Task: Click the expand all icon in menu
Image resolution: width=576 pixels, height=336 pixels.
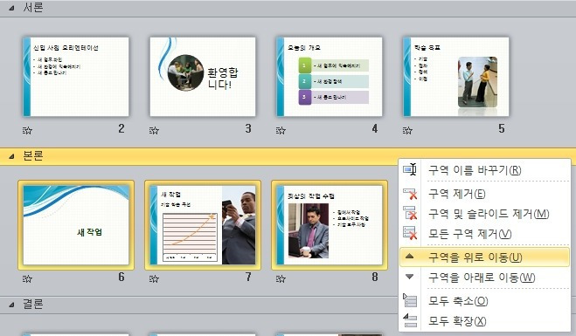Action: 410,320
